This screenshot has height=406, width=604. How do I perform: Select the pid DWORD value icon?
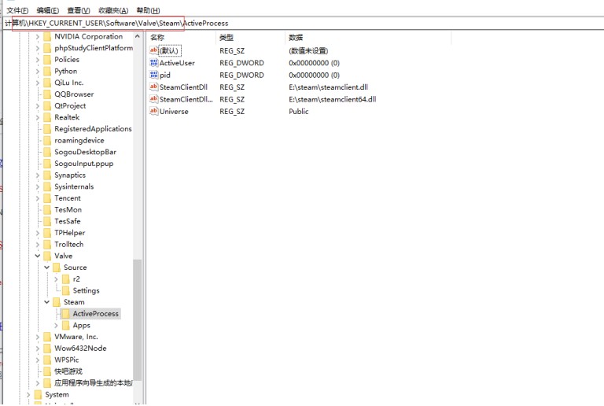pyautogui.click(x=153, y=75)
